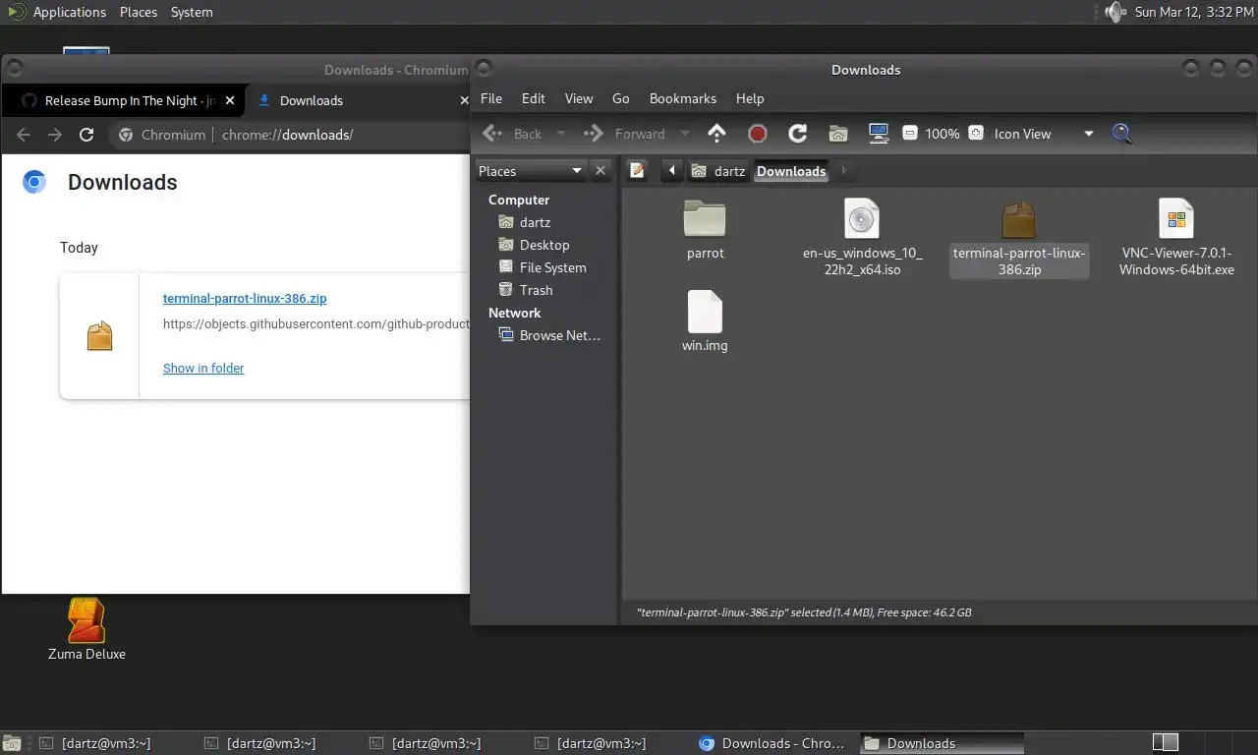Image resolution: width=1258 pixels, height=755 pixels.
Task: Open Zuma Deluxe desktop shortcut
Action: [86, 629]
